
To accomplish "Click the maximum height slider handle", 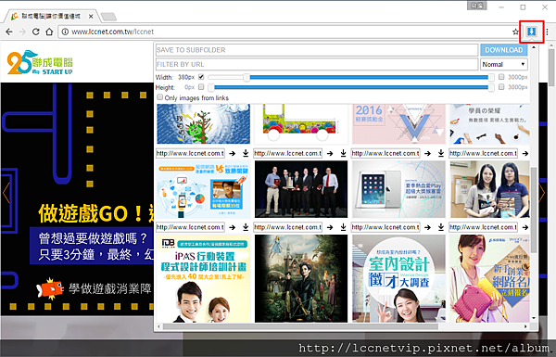I will pyautogui.click(x=491, y=87).
